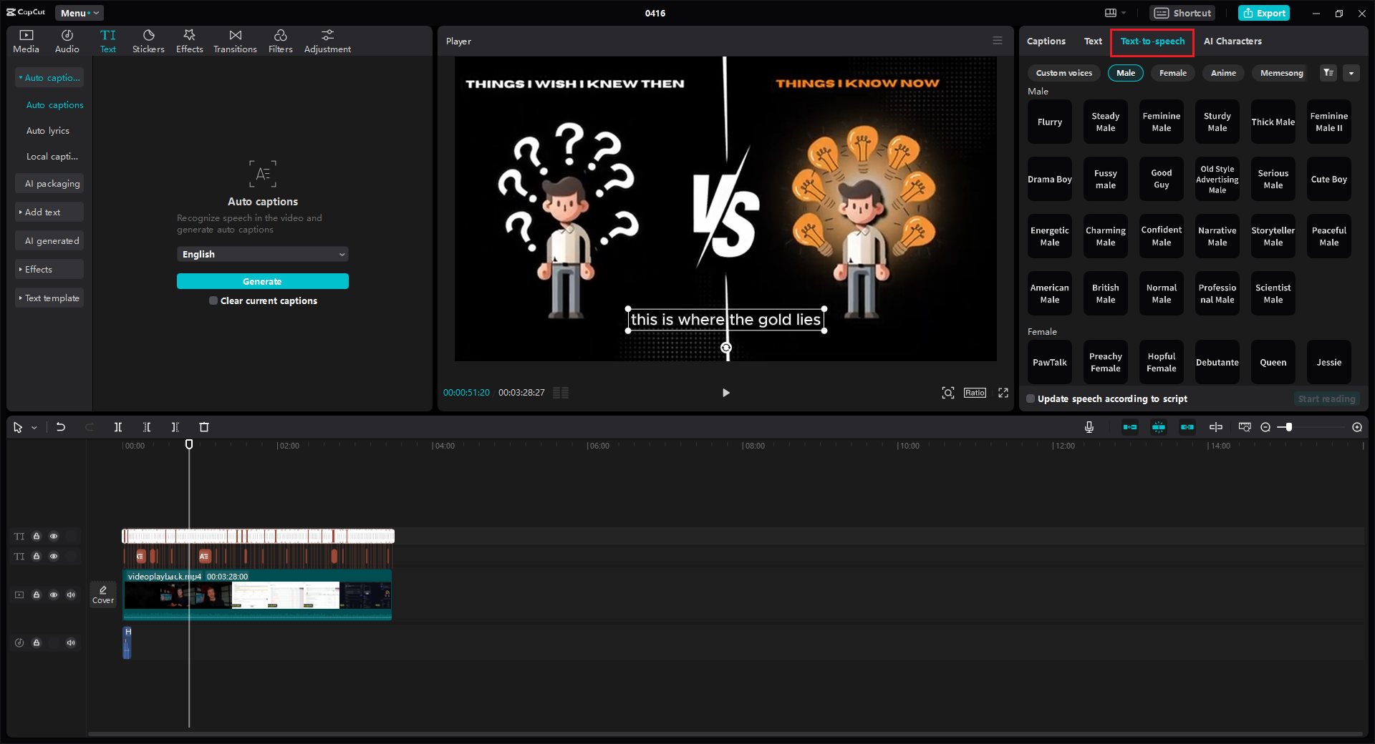The image size is (1375, 744).
Task: Open the Audio panel
Action: [67, 41]
